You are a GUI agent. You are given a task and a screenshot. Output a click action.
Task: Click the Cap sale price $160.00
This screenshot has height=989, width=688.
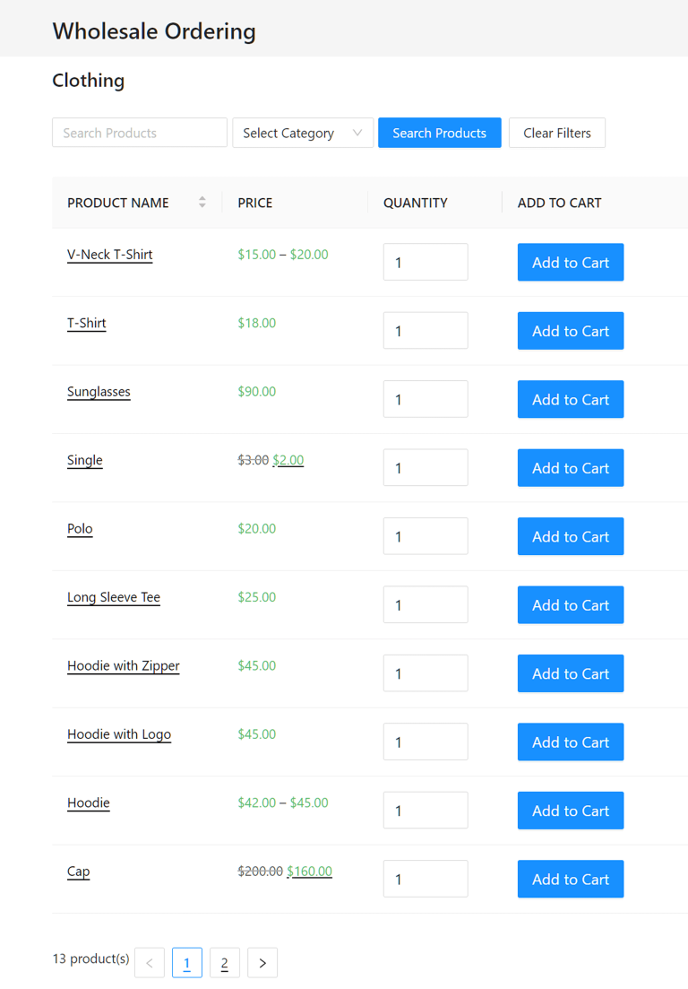pyautogui.click(x=309, y=872)
